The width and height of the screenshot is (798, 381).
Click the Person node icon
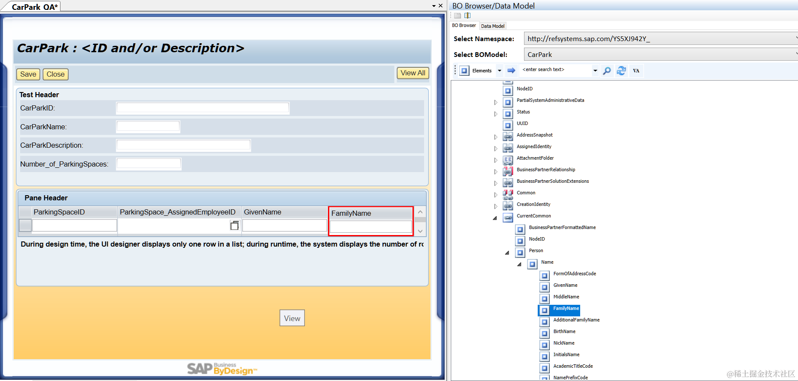click(x=520, y=253)
